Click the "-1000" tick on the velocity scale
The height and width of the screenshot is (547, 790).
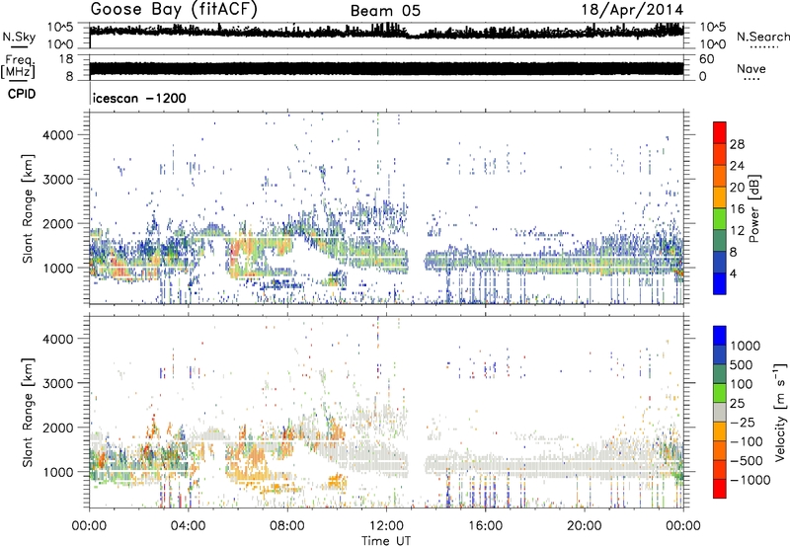(750, 480)
